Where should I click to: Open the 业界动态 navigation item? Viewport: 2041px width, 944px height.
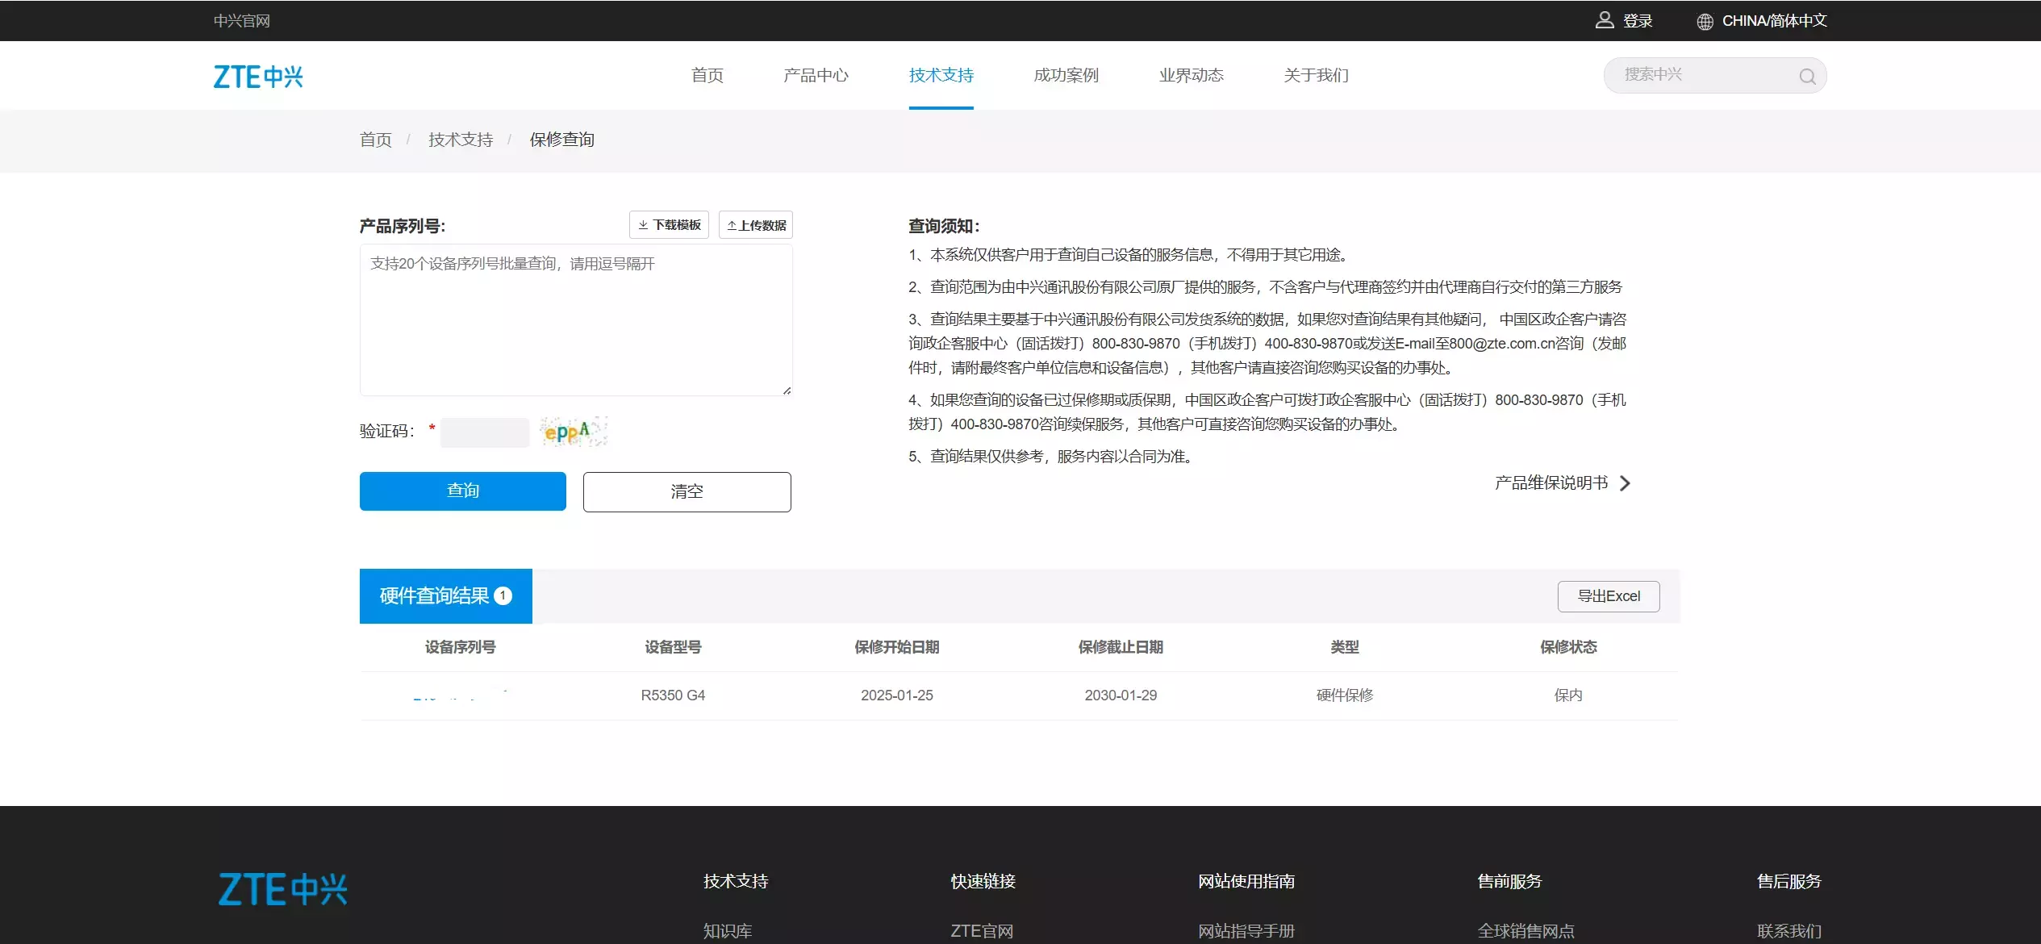(1191, 75)
